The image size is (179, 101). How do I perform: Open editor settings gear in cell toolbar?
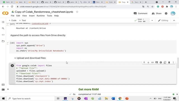pos(161,62)
